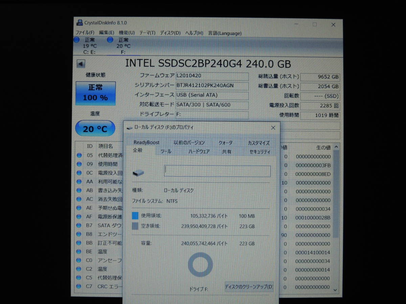Screen dimensions: 406x304
Task: Switch to the ツール tab
Action: (x=165, y=152)
